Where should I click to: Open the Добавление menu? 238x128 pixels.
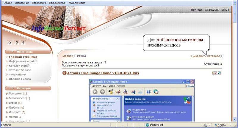pos(39,3)
